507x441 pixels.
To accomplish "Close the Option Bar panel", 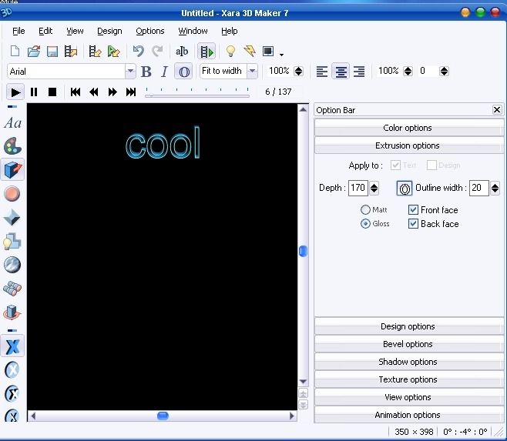I will tap(497, 110).
